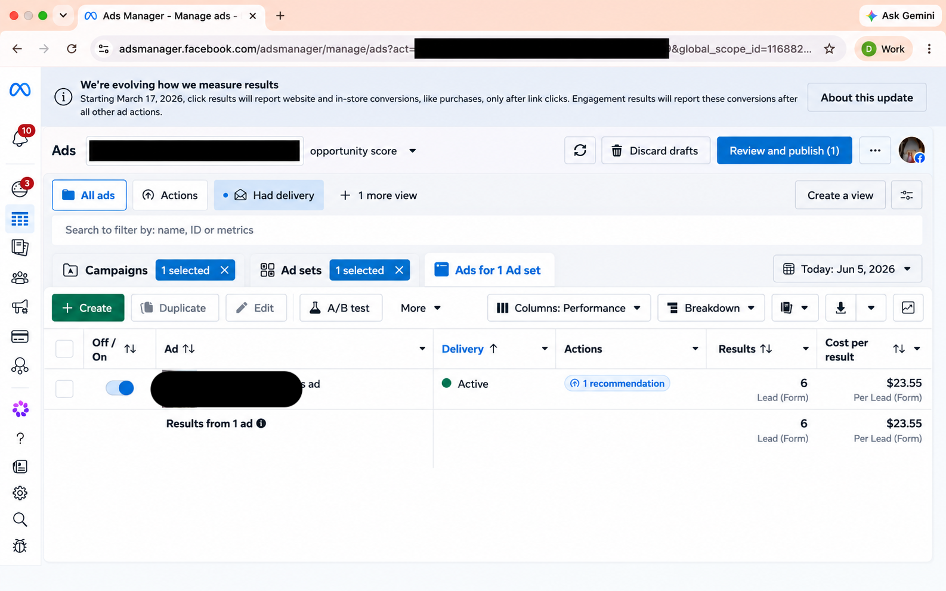Open the purple flower all-tools icon
The height and width of the screenshot is (591, 946).
coord(20,409)
